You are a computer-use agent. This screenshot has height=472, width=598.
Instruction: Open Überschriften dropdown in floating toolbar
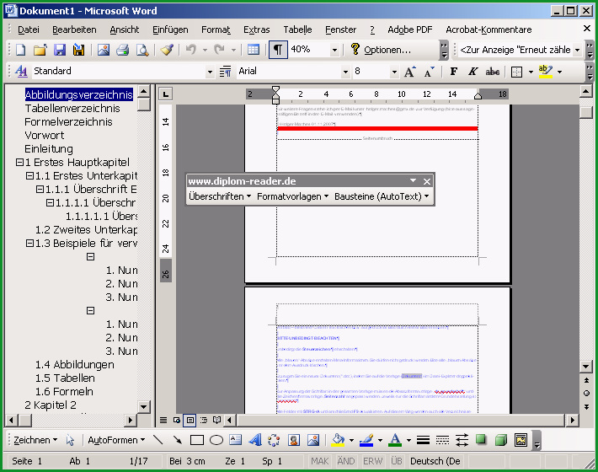pyautogui.click(x=220, y=196)
